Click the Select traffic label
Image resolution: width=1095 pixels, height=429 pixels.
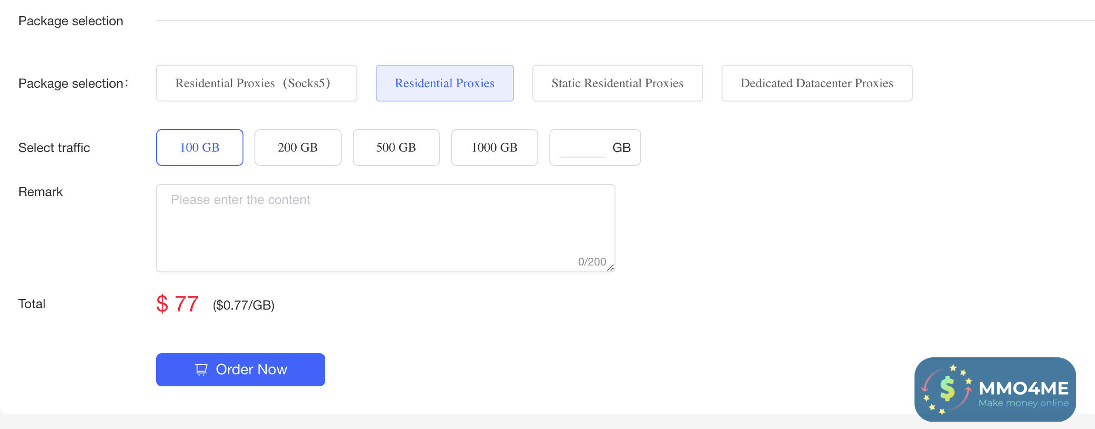(54, 148)
